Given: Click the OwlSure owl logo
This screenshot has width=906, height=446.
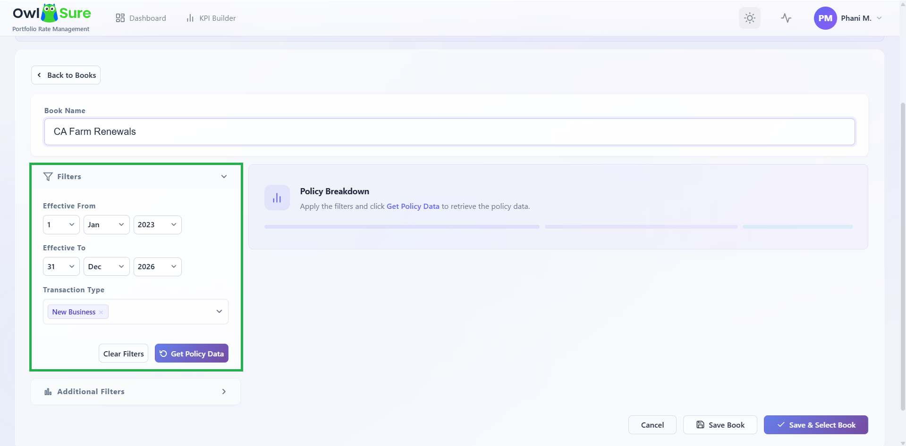Looking at the screenshot, I should click(x=50, y=13).
